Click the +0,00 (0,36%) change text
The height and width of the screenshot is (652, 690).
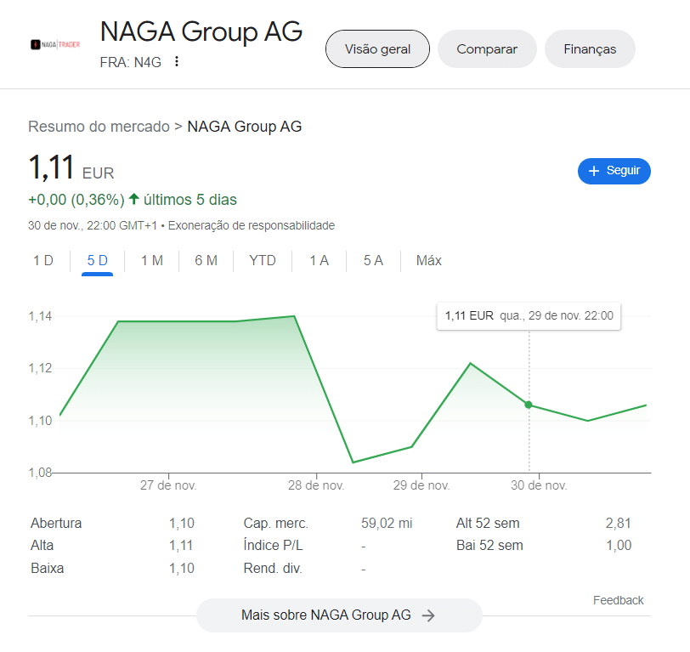tap(76, 200)
